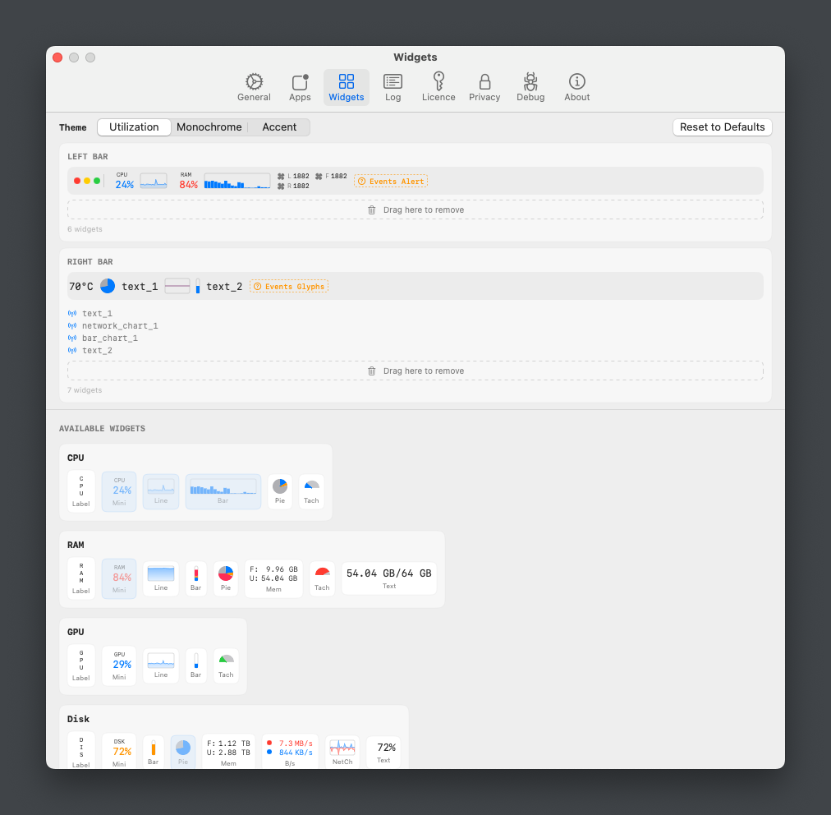Pick the RAM Line widget
The image size is (831, 815).
click(x=161, y=578)
